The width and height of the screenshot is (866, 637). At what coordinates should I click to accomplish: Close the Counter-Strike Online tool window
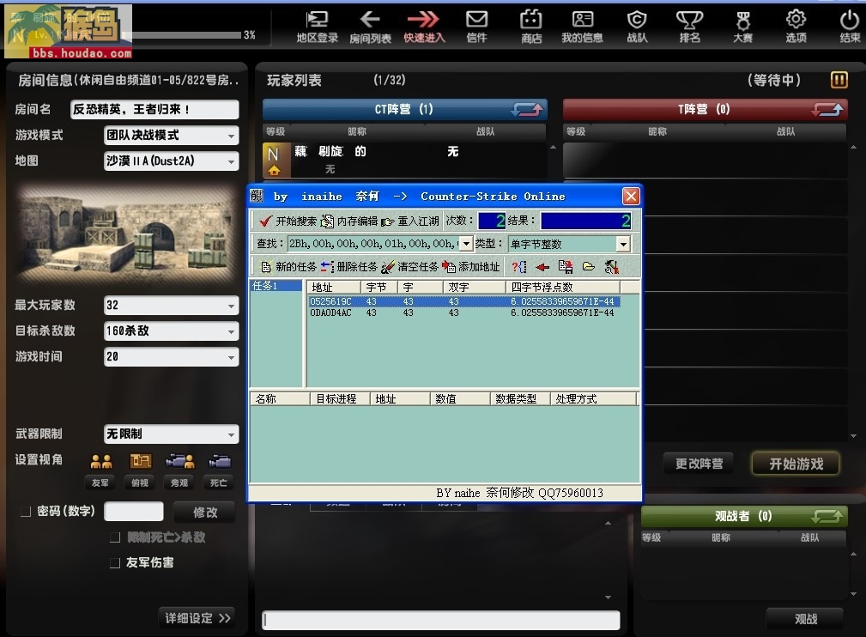click(x=631, y=196)
